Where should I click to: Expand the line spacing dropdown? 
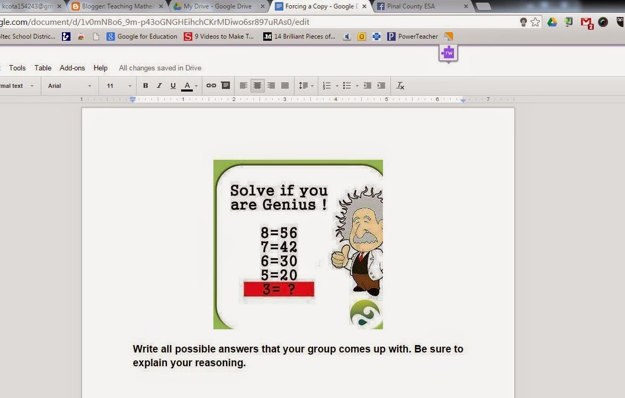point(306,85)
